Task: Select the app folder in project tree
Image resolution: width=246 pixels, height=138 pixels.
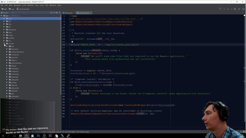Action: (x=31, y=18)
